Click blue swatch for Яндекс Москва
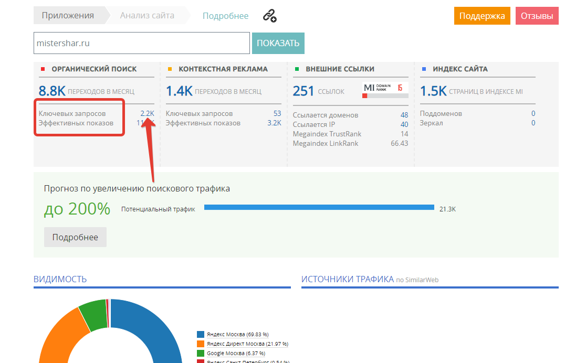Screen dimensions: 586x363 coord(201,334)
